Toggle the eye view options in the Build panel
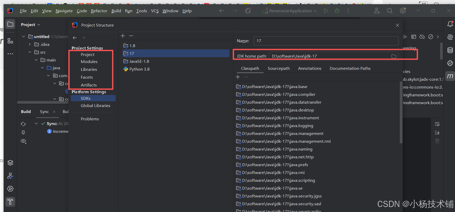Screen dimensions: 455x212 [23, 141]
